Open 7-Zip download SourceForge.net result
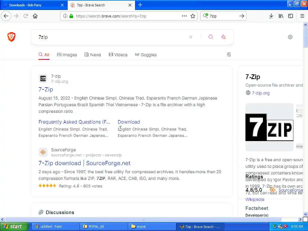This screenshot has height=231, width=308. (85, 163)
